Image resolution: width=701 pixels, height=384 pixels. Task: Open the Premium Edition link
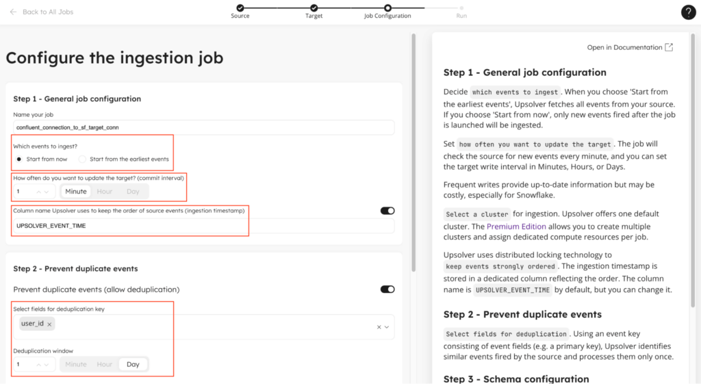click(516, 226)
